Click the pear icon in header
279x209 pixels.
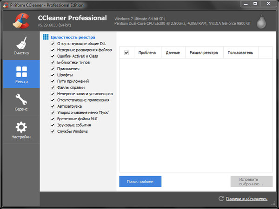(261, 21)
